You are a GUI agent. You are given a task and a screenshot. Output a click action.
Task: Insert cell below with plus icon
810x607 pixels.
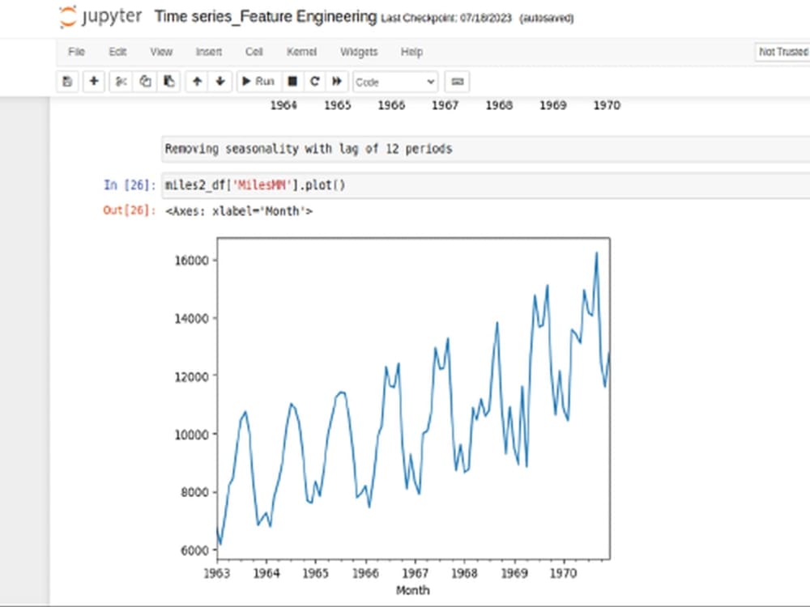pos(94,82)
